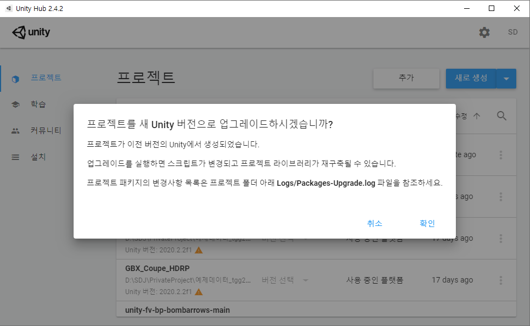Screen dimensions: 530x326
Task: Minimize the Unity Hub window
Action: 467,8
